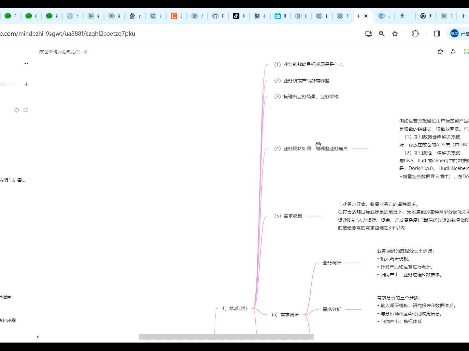Select node （2）业务线或产品线有哪些
The width and height of the screenshot is (469, 351).
[301, 81]
